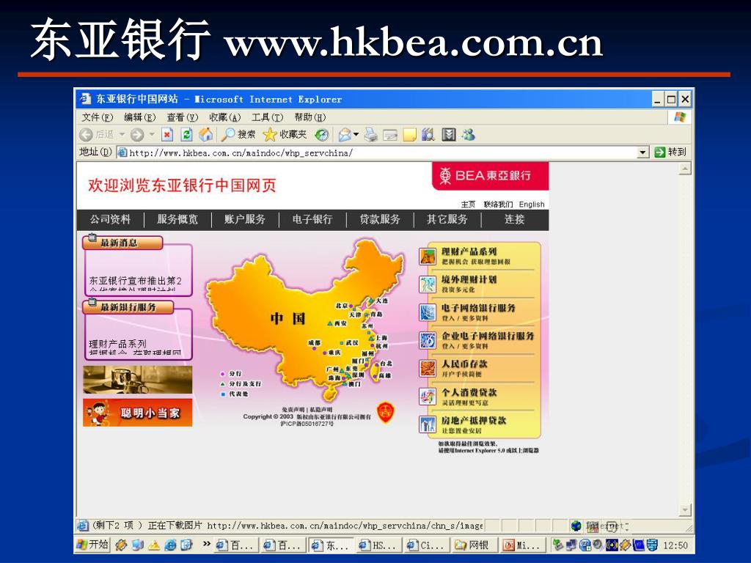Go to the Home page icon
The width and height of the screenshot is (751, 563).
pos(206,135)
